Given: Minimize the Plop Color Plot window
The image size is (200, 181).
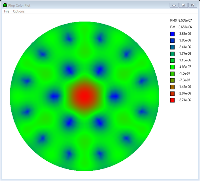Looking at the screenshot, I should (174, 5).
